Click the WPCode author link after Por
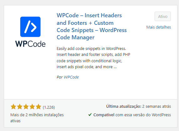This screenshot has width=179, height=131. point(71,77)
